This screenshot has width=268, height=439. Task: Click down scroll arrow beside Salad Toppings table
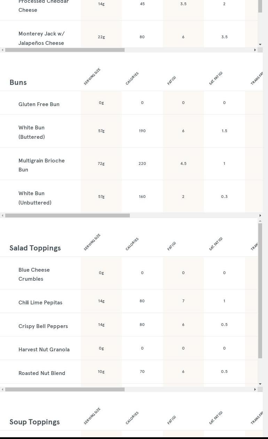pos(260,384)
